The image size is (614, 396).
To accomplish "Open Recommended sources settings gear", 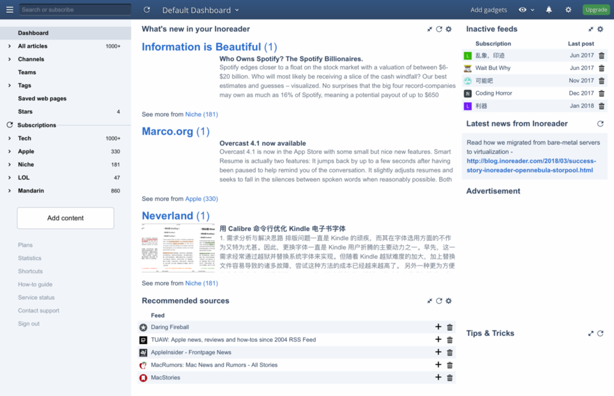I will point(449,300).
